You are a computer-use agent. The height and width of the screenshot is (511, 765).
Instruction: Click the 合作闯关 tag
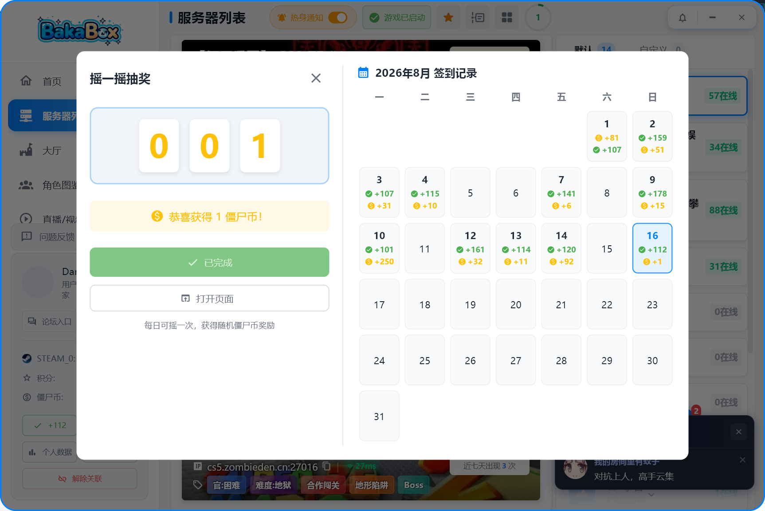(x=323, y=485)
